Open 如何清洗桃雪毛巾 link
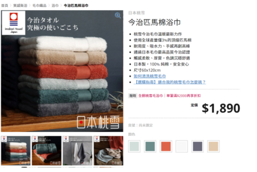The width and height of the screenshot is (257, 172). (x=149, y=76)
